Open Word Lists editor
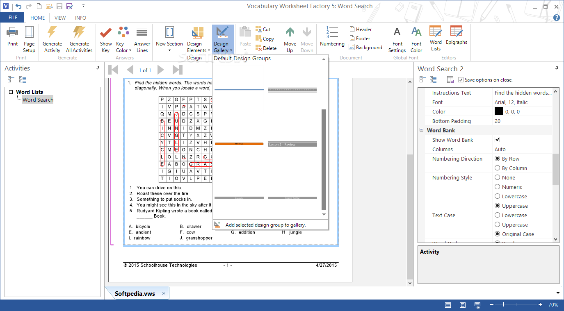 click(x=436, y=38)
